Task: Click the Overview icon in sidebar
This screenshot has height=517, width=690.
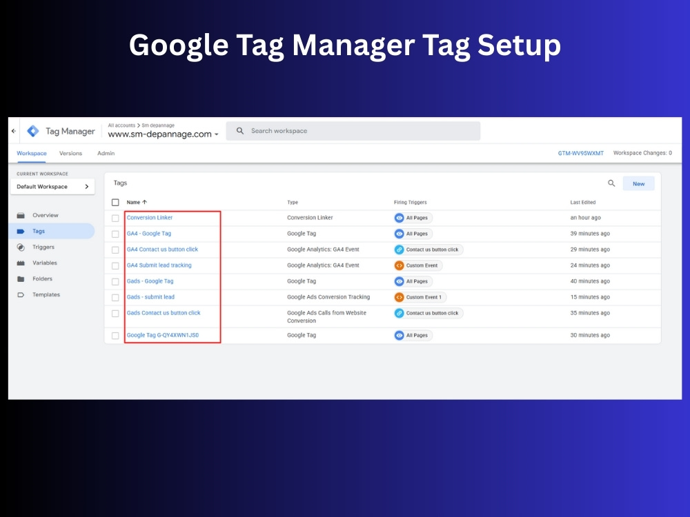Action: (x=21, y=215)
